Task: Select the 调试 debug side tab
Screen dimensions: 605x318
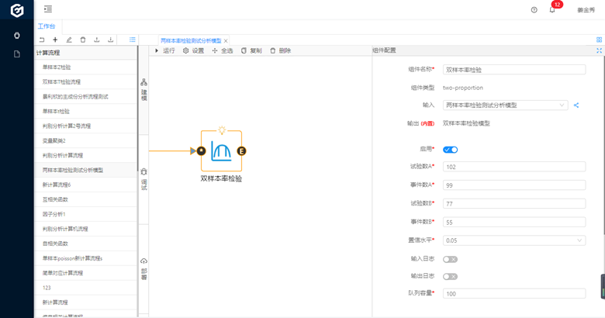Action: click(143, 179)
